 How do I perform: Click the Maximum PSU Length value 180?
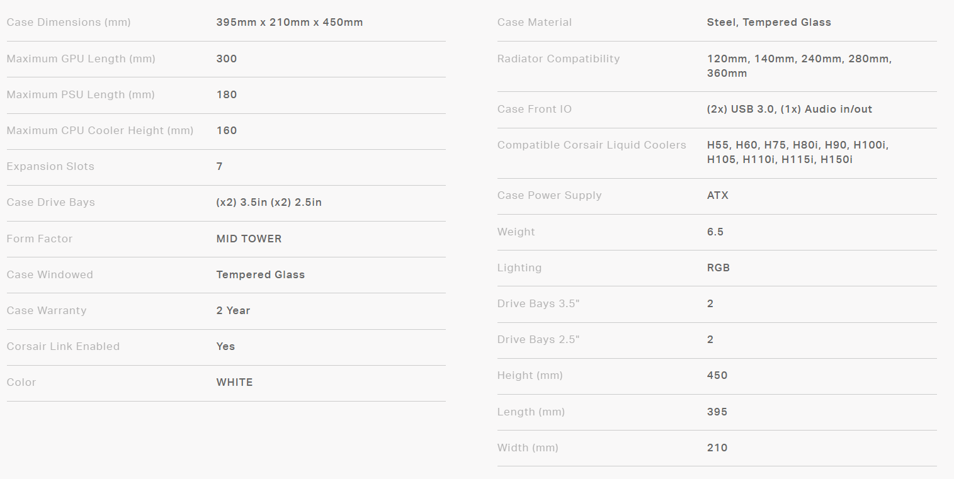click(x=227, y=95)
